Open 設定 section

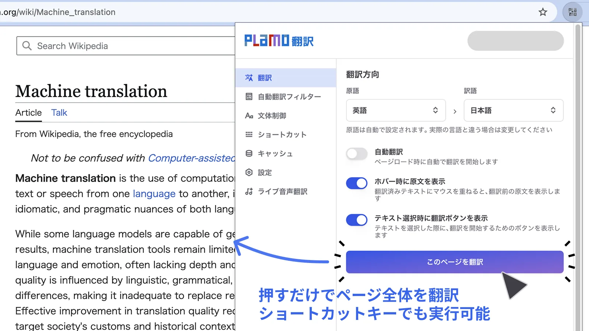pyautogui.click(x=286, y=172)
